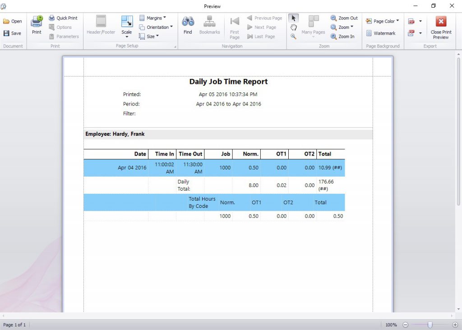This screenshot has height=330, width=462.
Task: Click Zoom Out to shrink the preview
Action: (x=344, y=18)
